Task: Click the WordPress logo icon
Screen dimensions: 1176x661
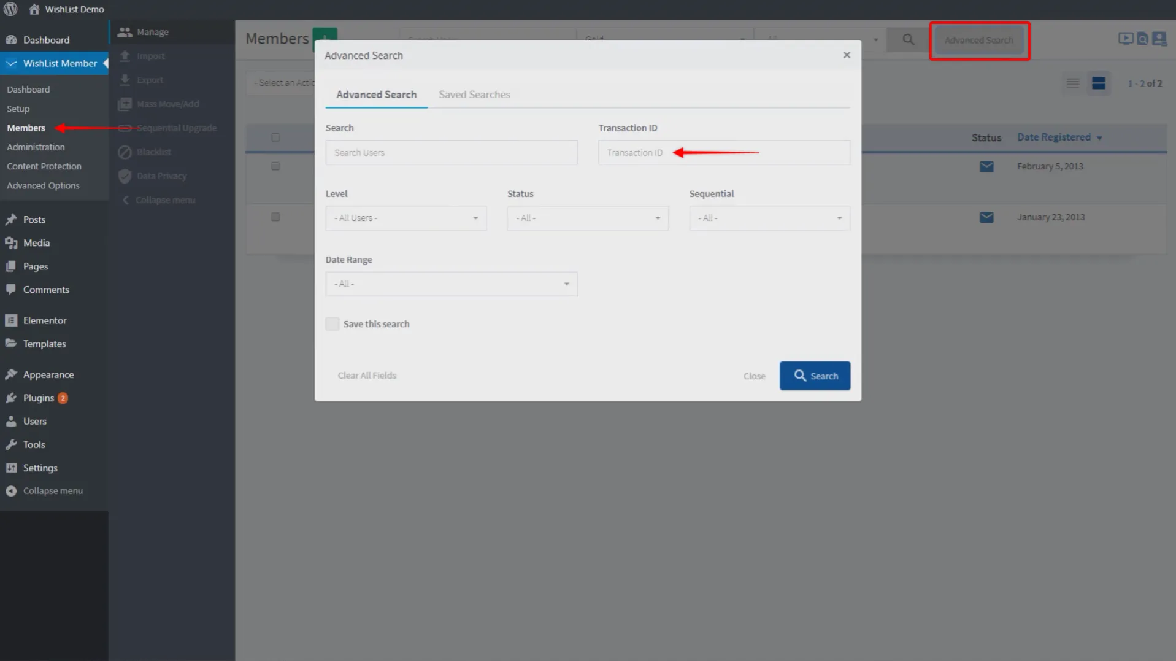Action: click(x=10, y=9)
